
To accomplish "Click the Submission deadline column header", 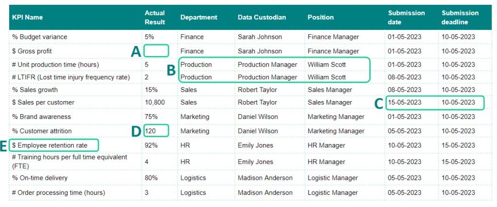I will [460, 17].
